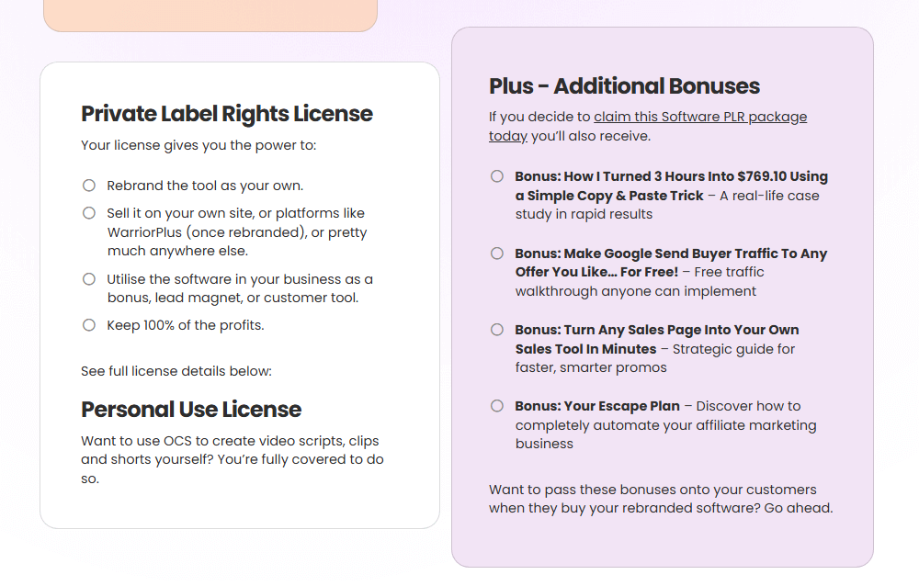Click the "Plus - Additional Bonuses" heading
This screenshot has width=919, height=586.
624,86
